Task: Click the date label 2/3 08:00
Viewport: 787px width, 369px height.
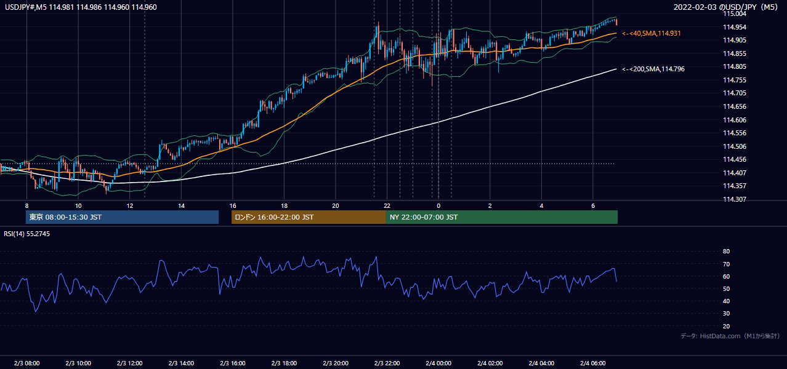Action: point(26,363)
